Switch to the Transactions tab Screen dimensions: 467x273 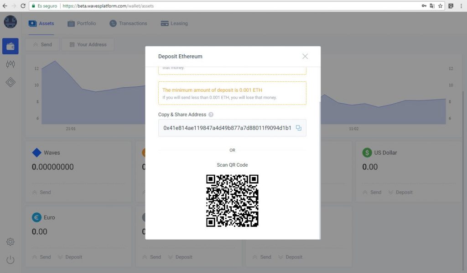pos(128,24)
